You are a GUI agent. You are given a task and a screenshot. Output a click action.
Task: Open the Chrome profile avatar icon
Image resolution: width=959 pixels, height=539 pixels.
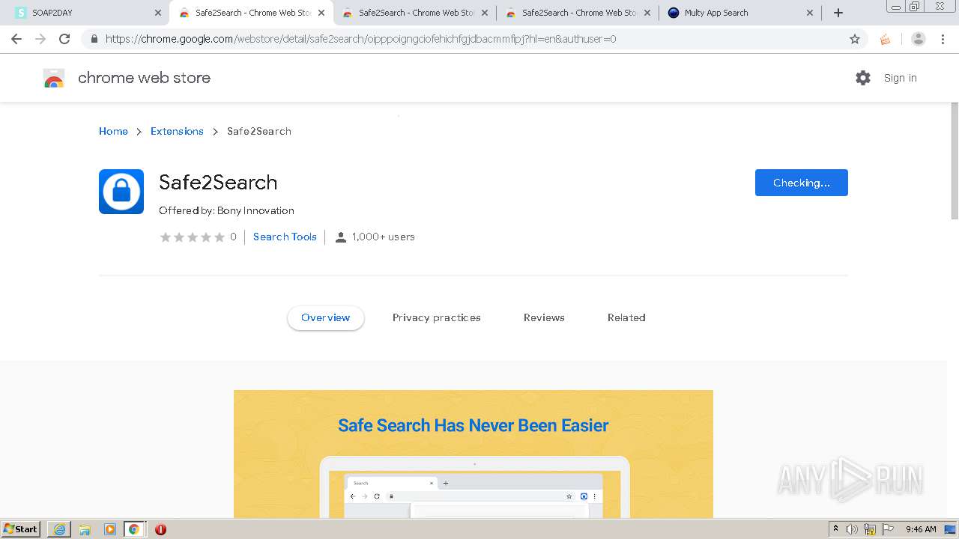coord(919,39)
